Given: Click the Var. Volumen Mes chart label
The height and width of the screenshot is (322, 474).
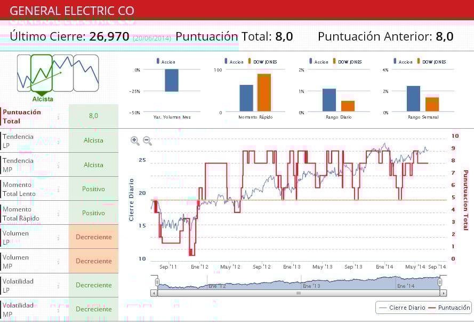Looking at the screenshot, I should click(x=172, y=117).
